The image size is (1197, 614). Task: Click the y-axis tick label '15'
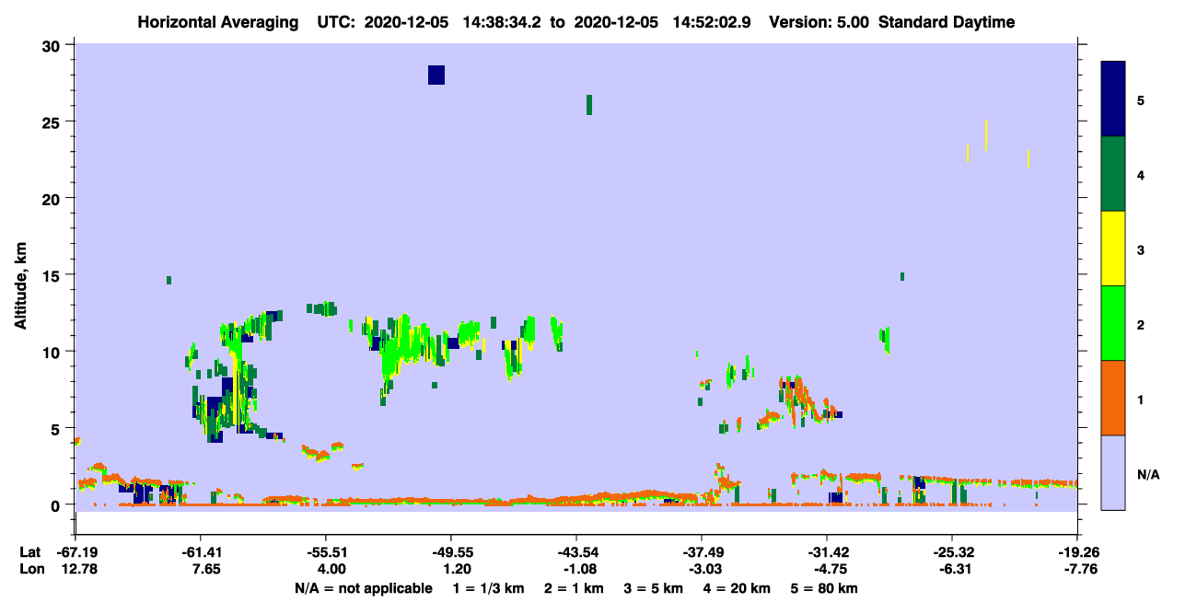(x=53, y=274)
